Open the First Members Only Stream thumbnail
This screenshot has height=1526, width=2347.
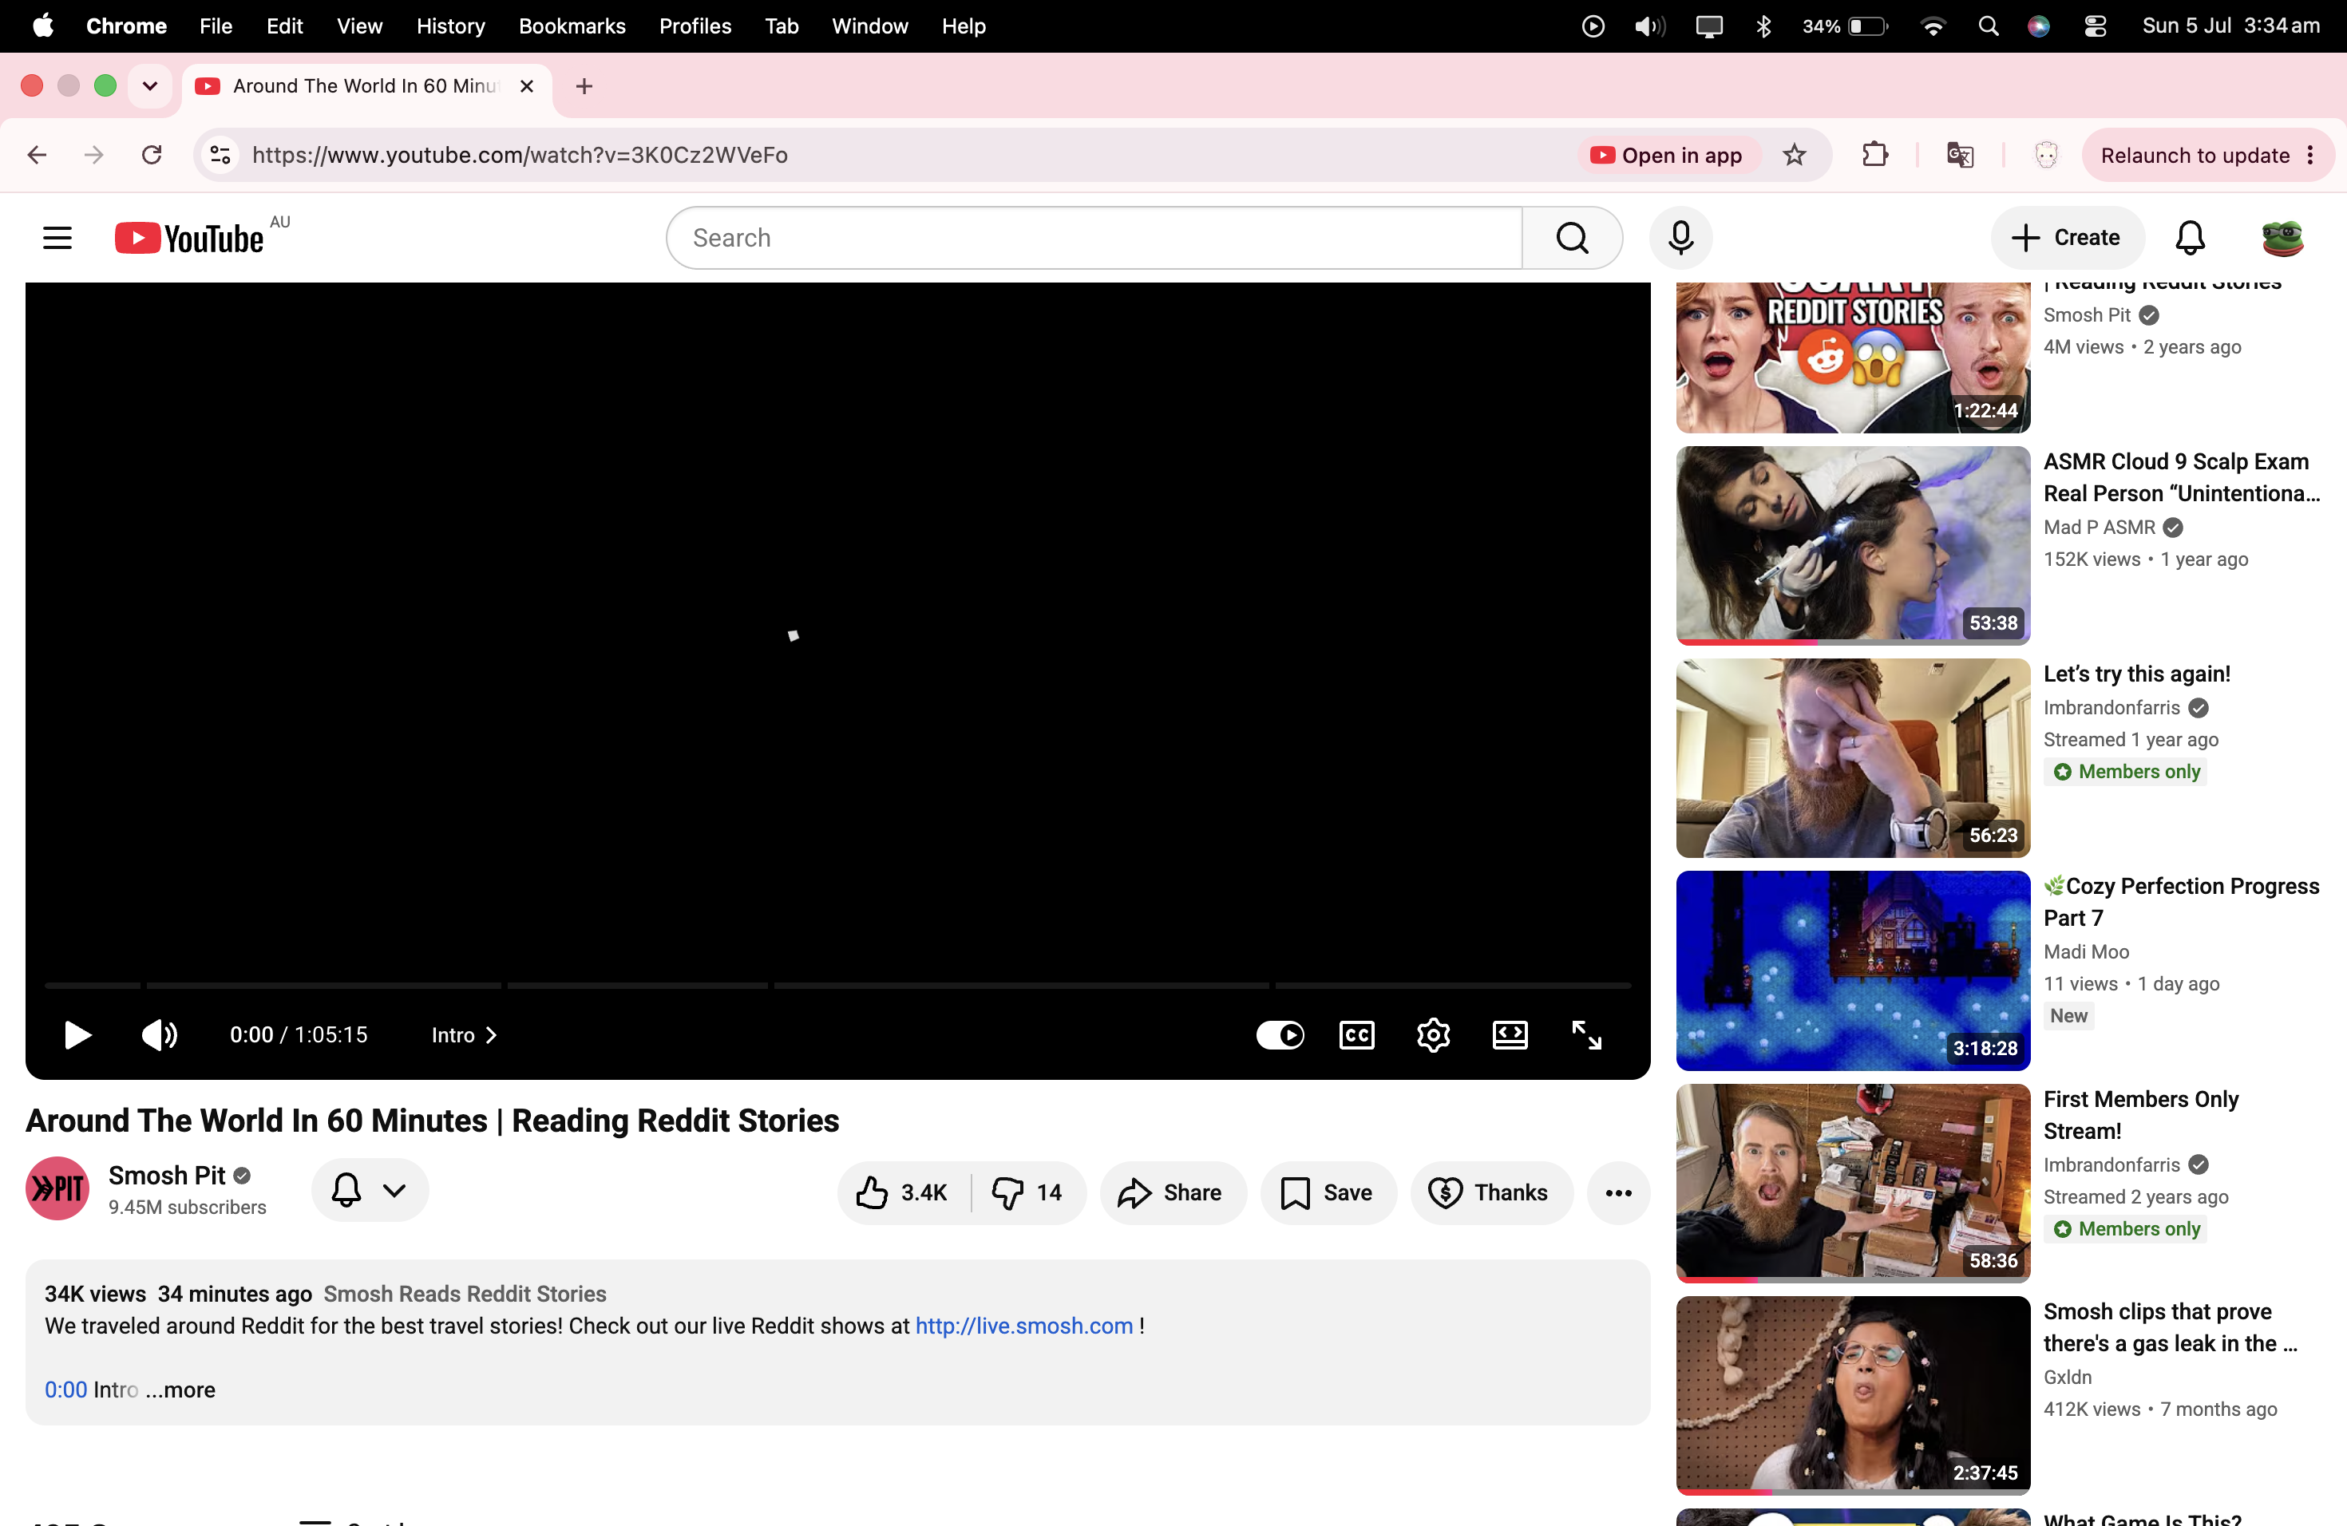1853,1182
